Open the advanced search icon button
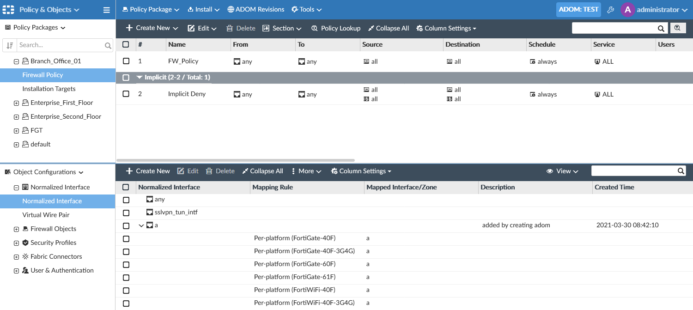 (677, 28)
